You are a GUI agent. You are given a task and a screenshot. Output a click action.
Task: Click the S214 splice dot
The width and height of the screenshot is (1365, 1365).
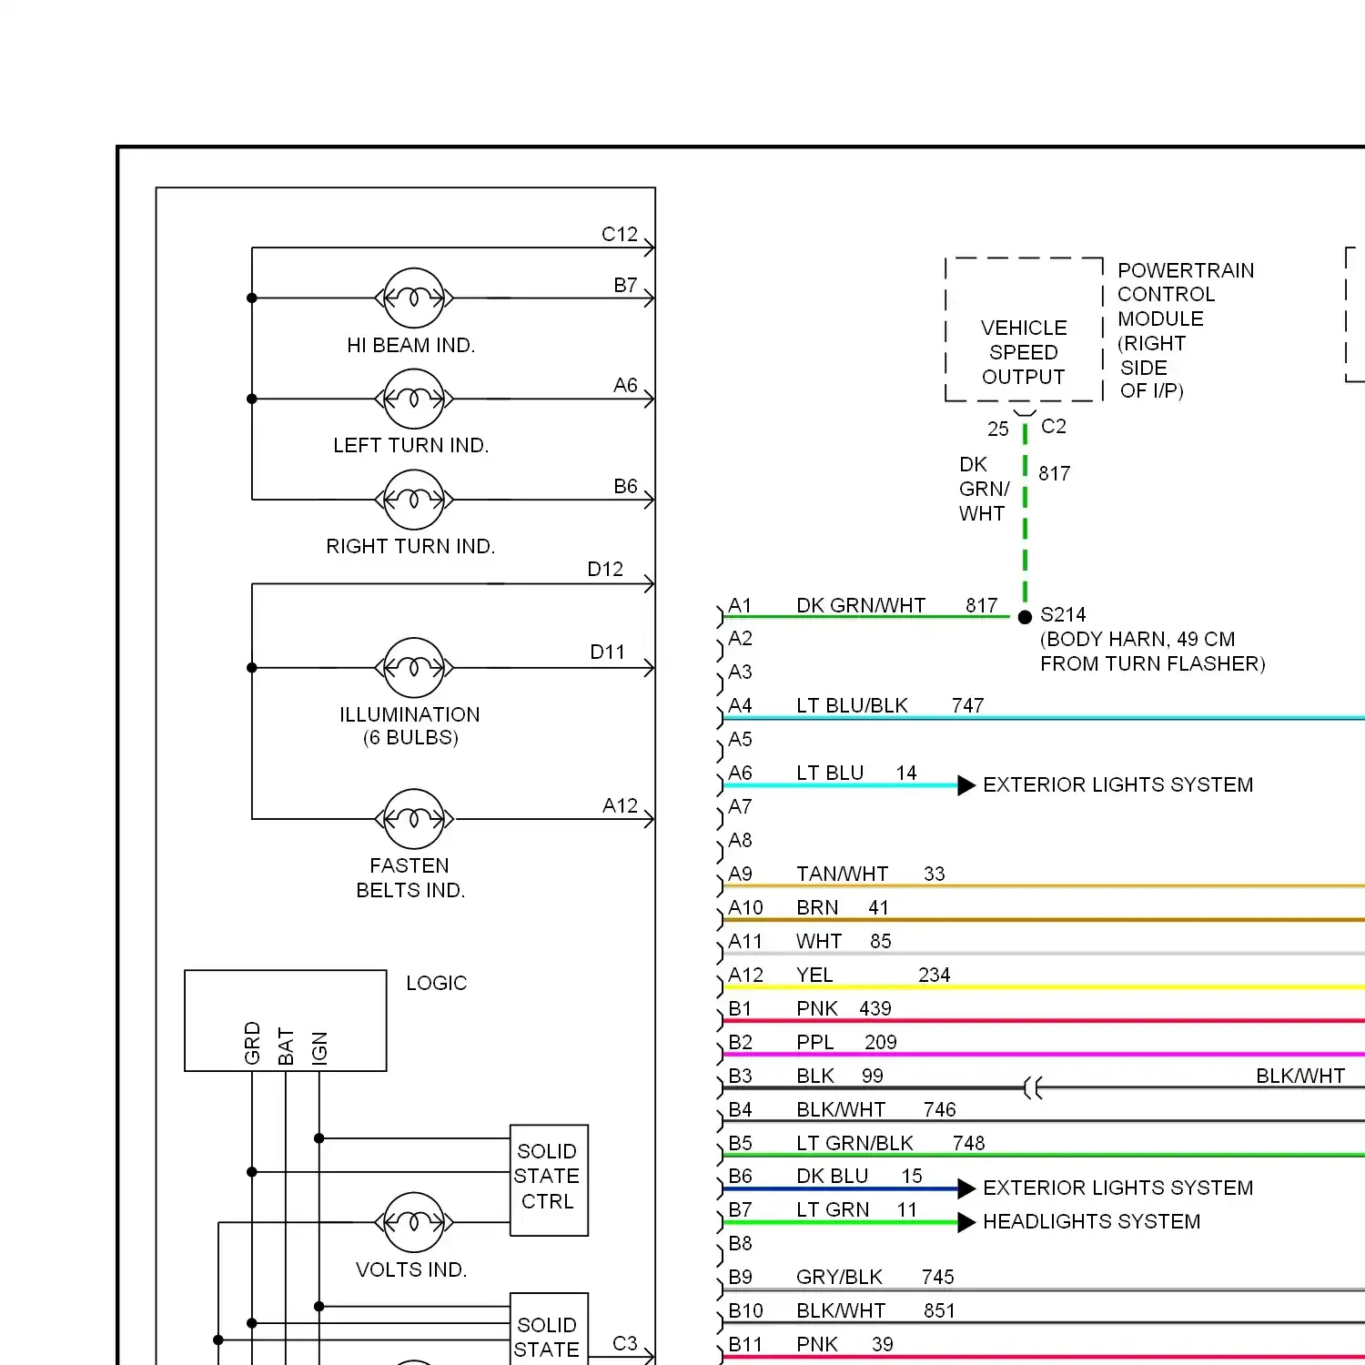point(1025,617)
